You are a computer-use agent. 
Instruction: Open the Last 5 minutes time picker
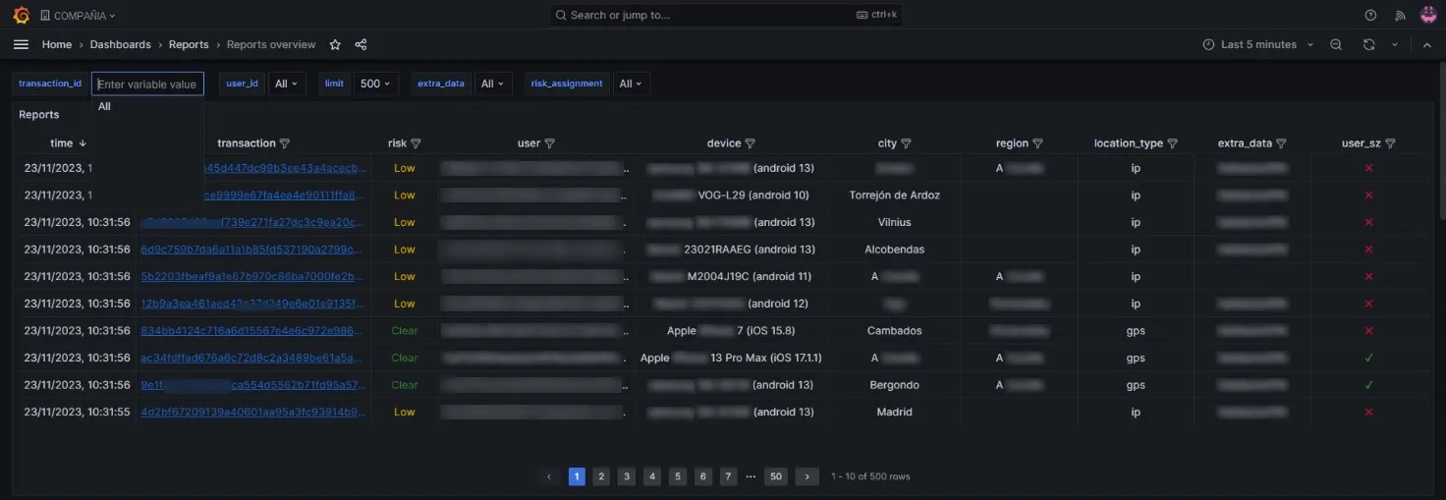1258,44
